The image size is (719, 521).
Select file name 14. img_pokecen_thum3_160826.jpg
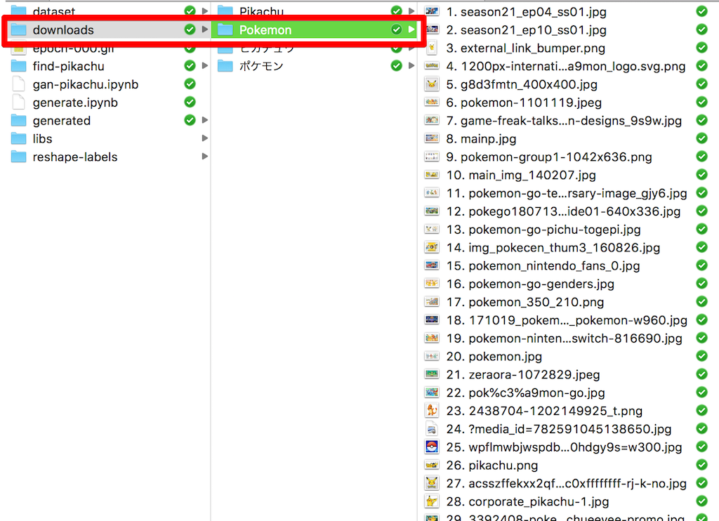pos(553,248)
